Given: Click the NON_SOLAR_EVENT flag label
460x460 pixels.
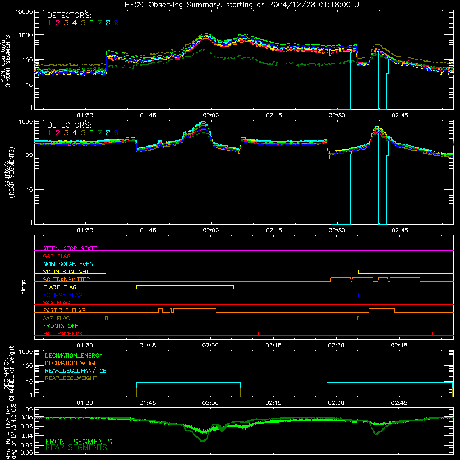Looking at the screenshot, I should point(70,264).
